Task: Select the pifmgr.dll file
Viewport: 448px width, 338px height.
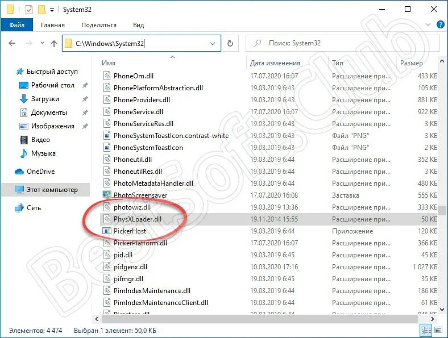Action: tap(128, 279)
